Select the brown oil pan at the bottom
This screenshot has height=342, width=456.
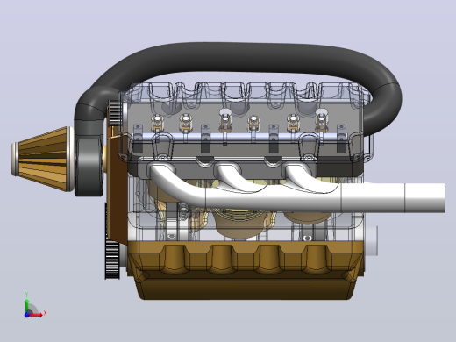point(245,270)
